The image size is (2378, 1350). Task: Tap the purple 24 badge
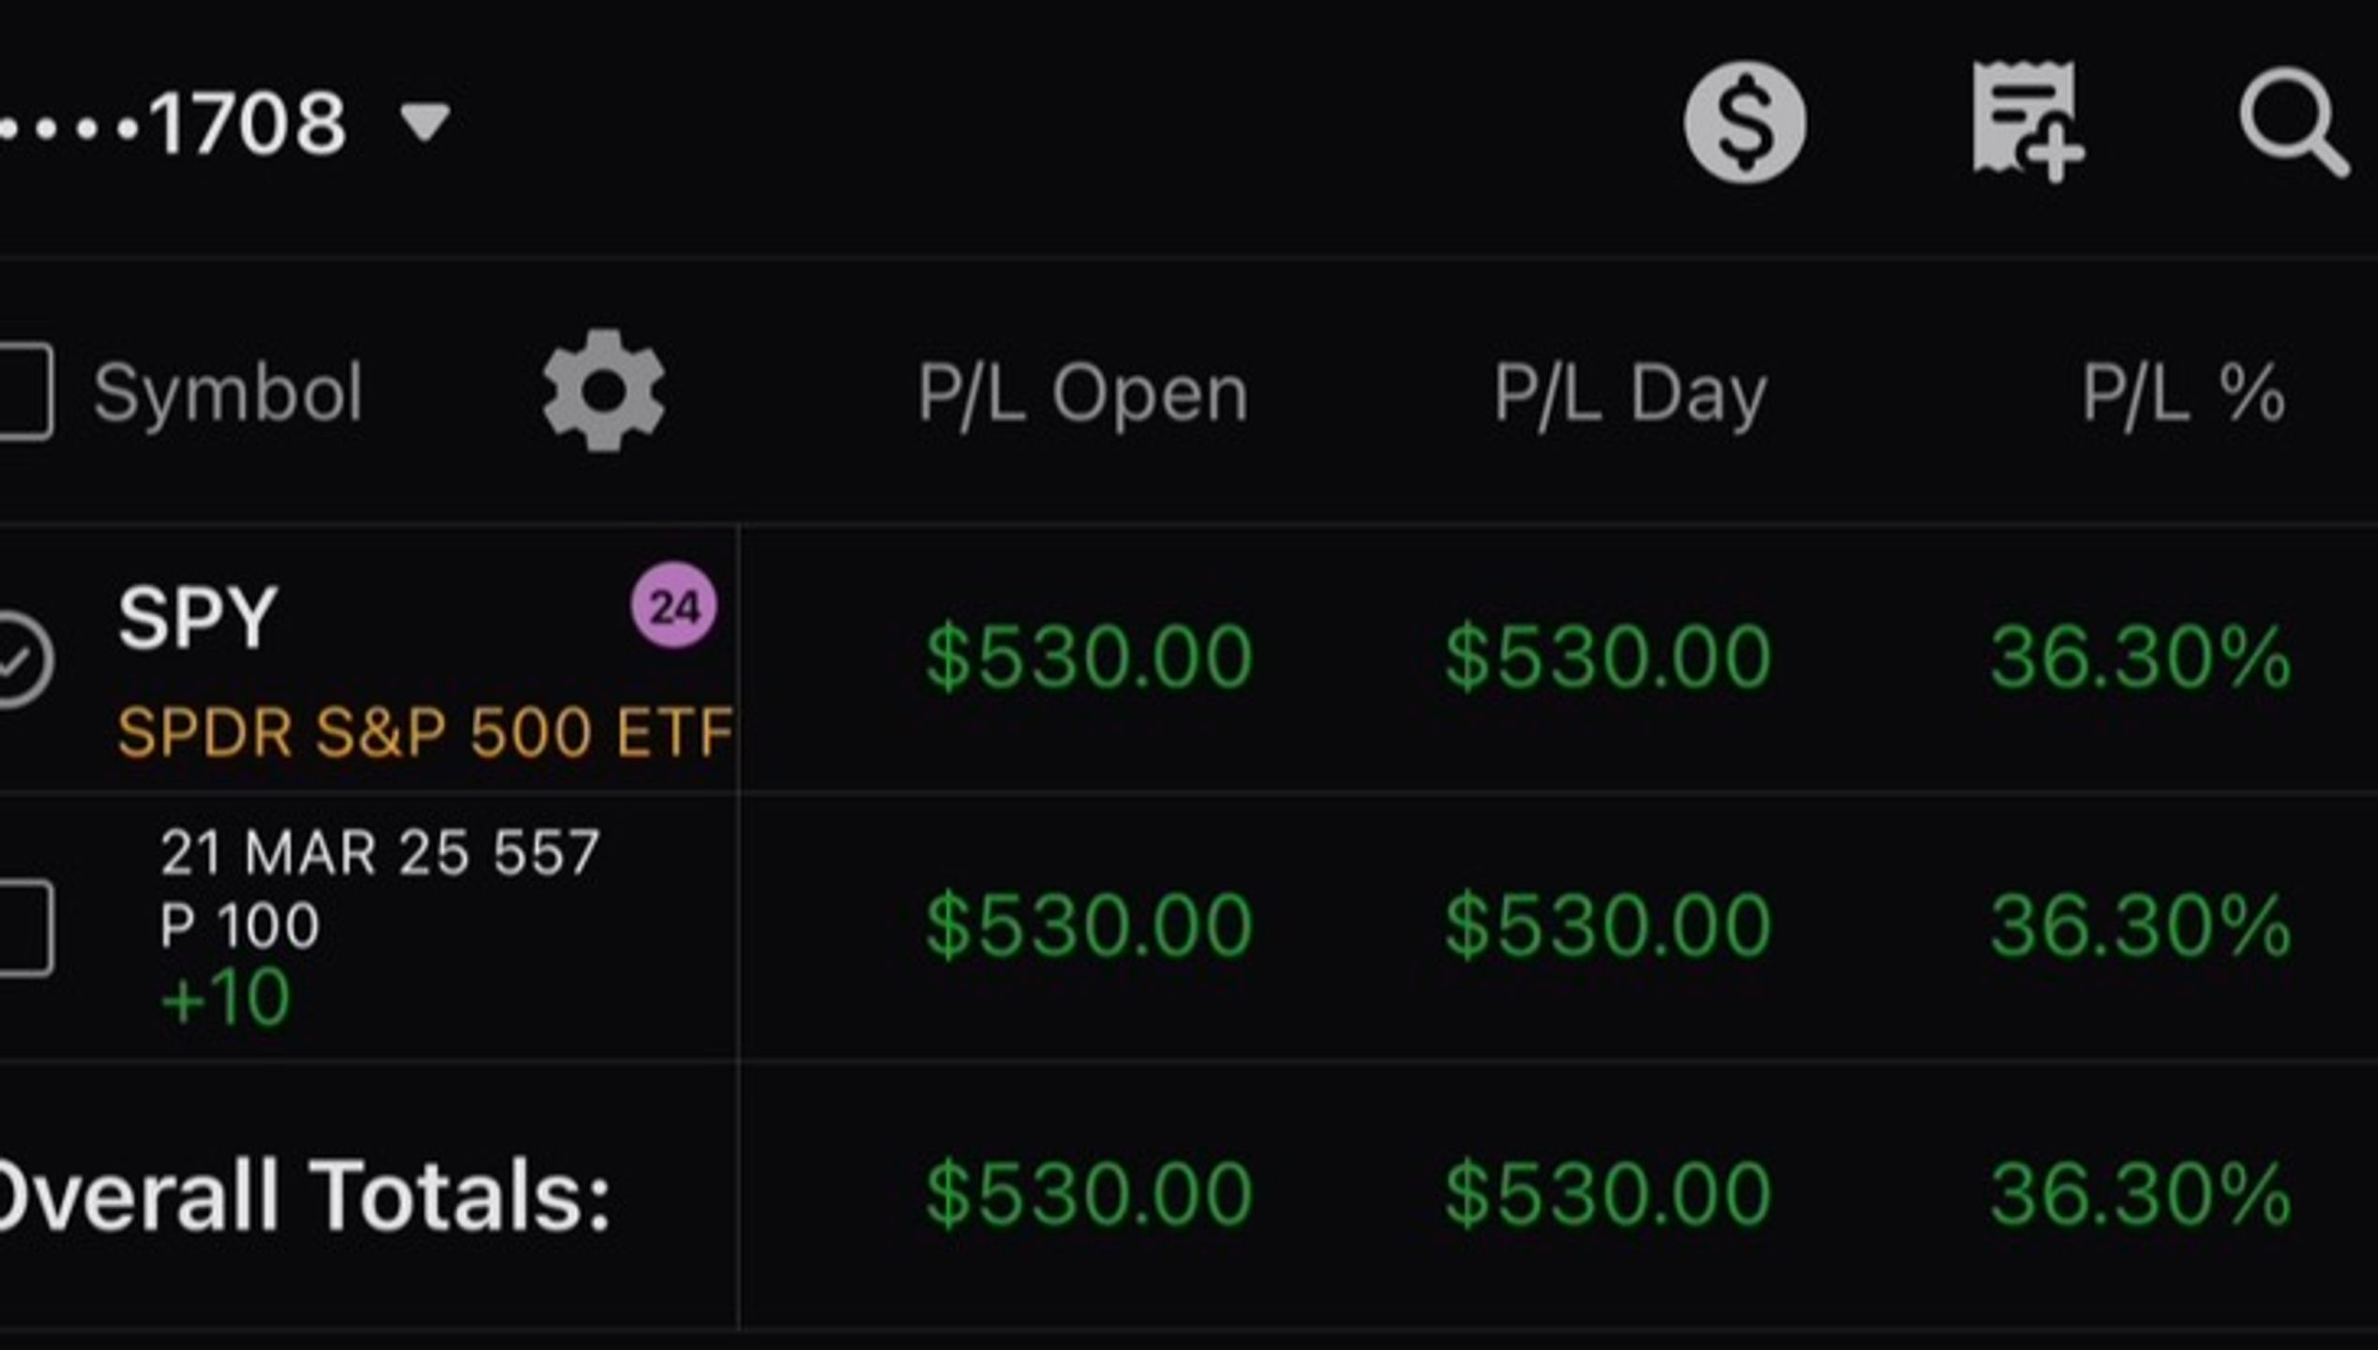point(673,606)
